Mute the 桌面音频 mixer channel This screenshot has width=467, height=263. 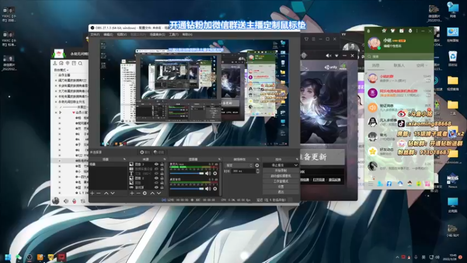tap(208, 188)
